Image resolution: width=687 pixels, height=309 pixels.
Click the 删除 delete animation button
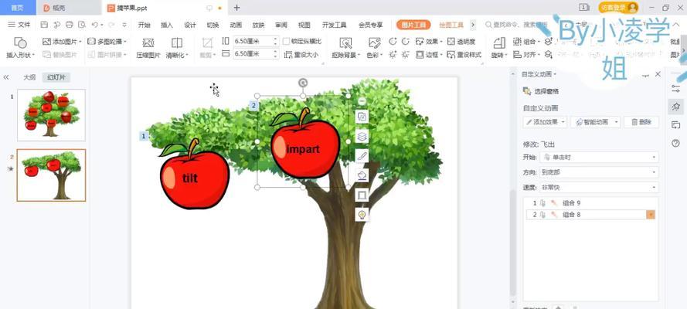[641, 122]
